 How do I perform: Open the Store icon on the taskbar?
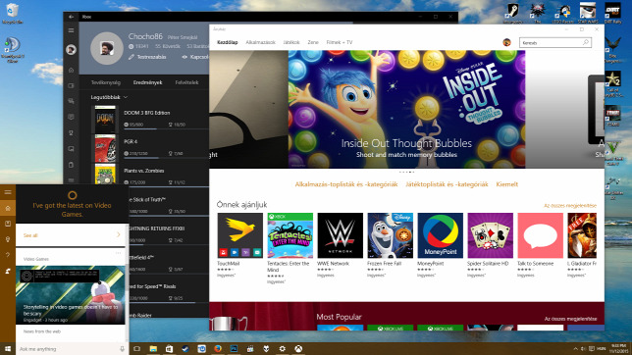pos(169,349)
